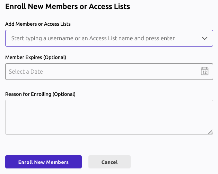Grab the text area resize handle
The width and height of the screenshot is (218, 174).
click(211, 132)
